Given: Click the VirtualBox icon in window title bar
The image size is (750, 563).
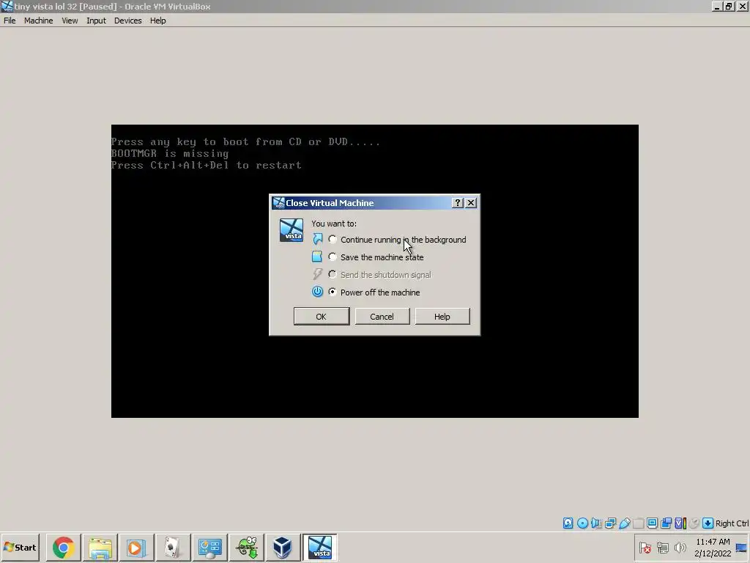Looking at the screenshot, I should click(x=7, y=6).
